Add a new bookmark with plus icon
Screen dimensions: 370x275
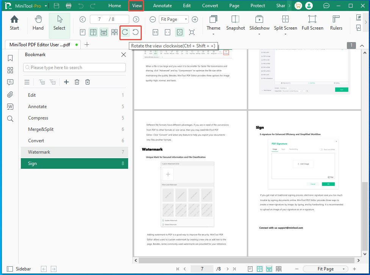(66, 82)
